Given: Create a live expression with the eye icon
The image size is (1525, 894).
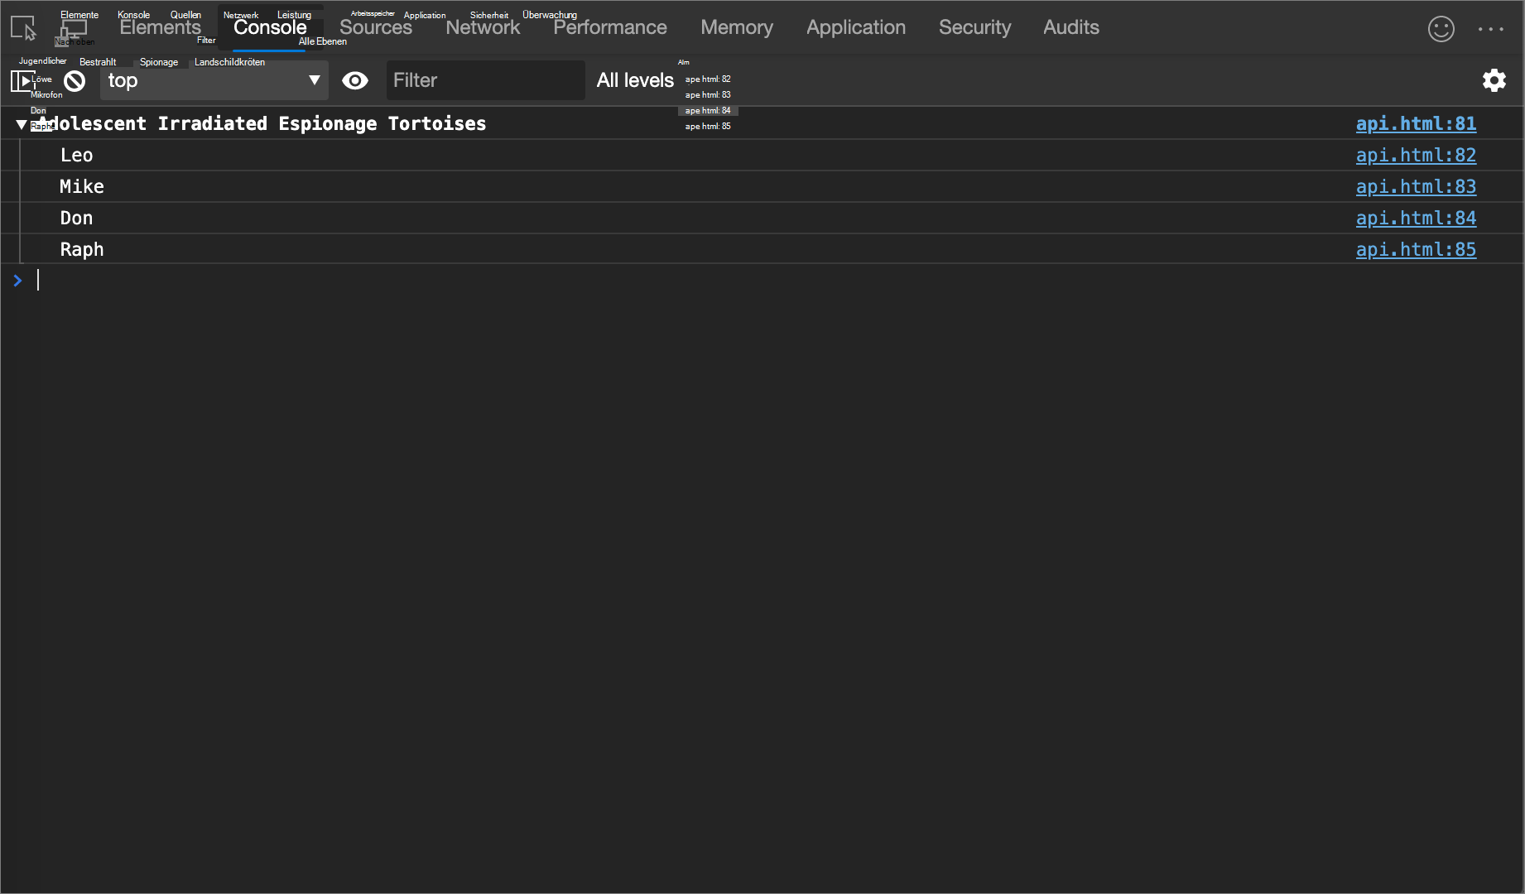Looking at the screenshot, I should point(355,80).
